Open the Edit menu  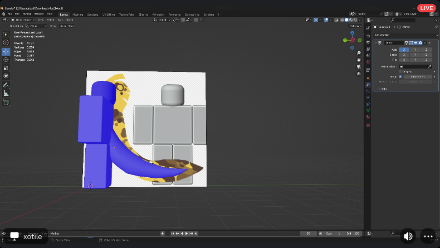tap(17, 14)
